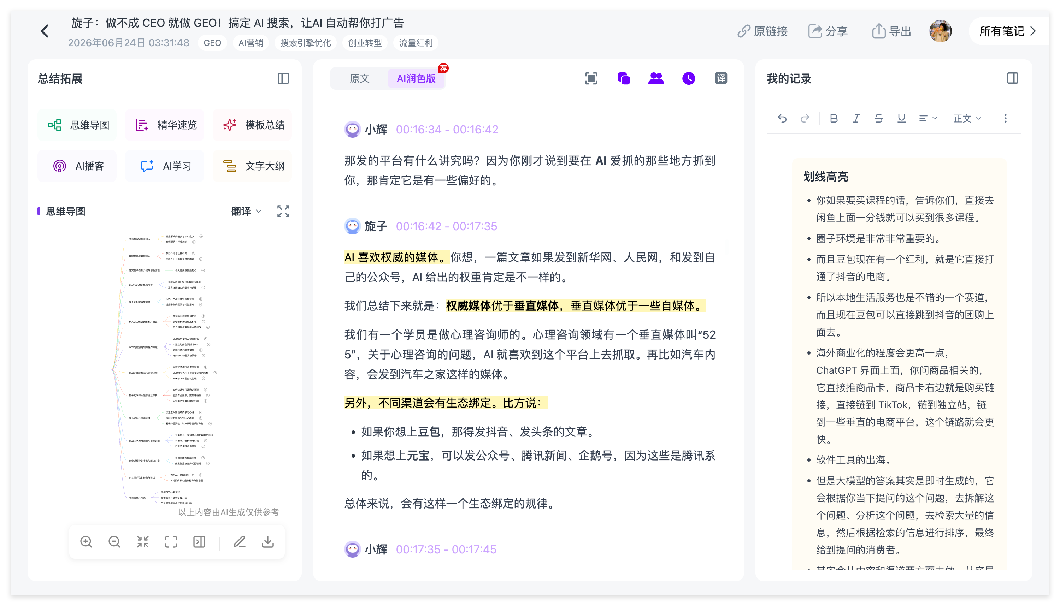
Task: Open 文字大纲 text outline
Action: [253, 166]
